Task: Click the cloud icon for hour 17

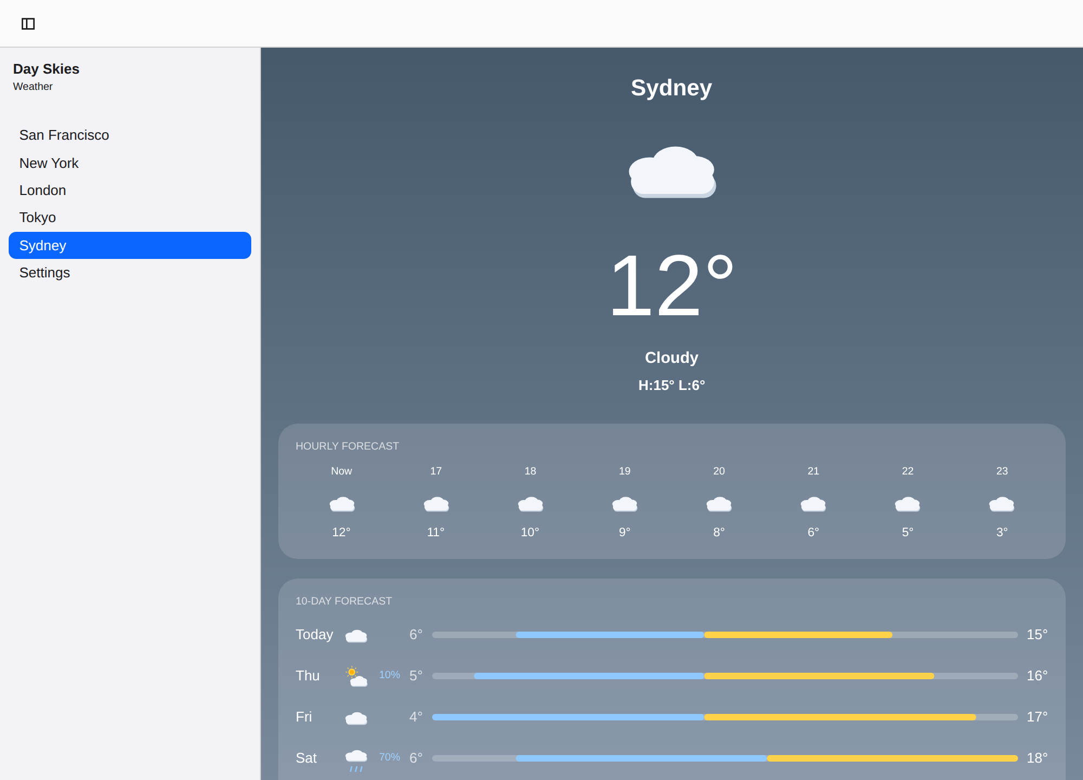Action: click(x=436, y=504)
